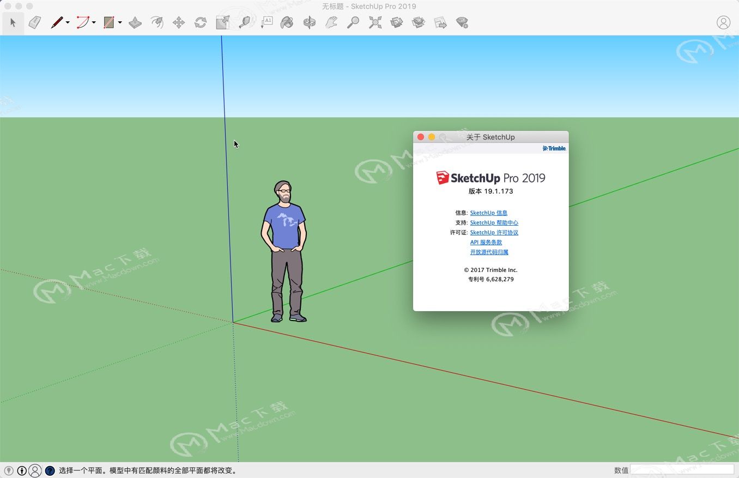Pick the Rotate tool
The width and height of the screenshot is (739, 478).
pos(201,23)
